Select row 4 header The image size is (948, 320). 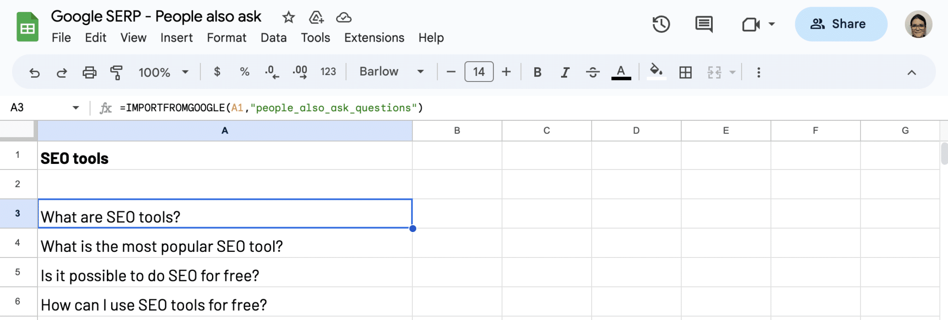[18, 243]
